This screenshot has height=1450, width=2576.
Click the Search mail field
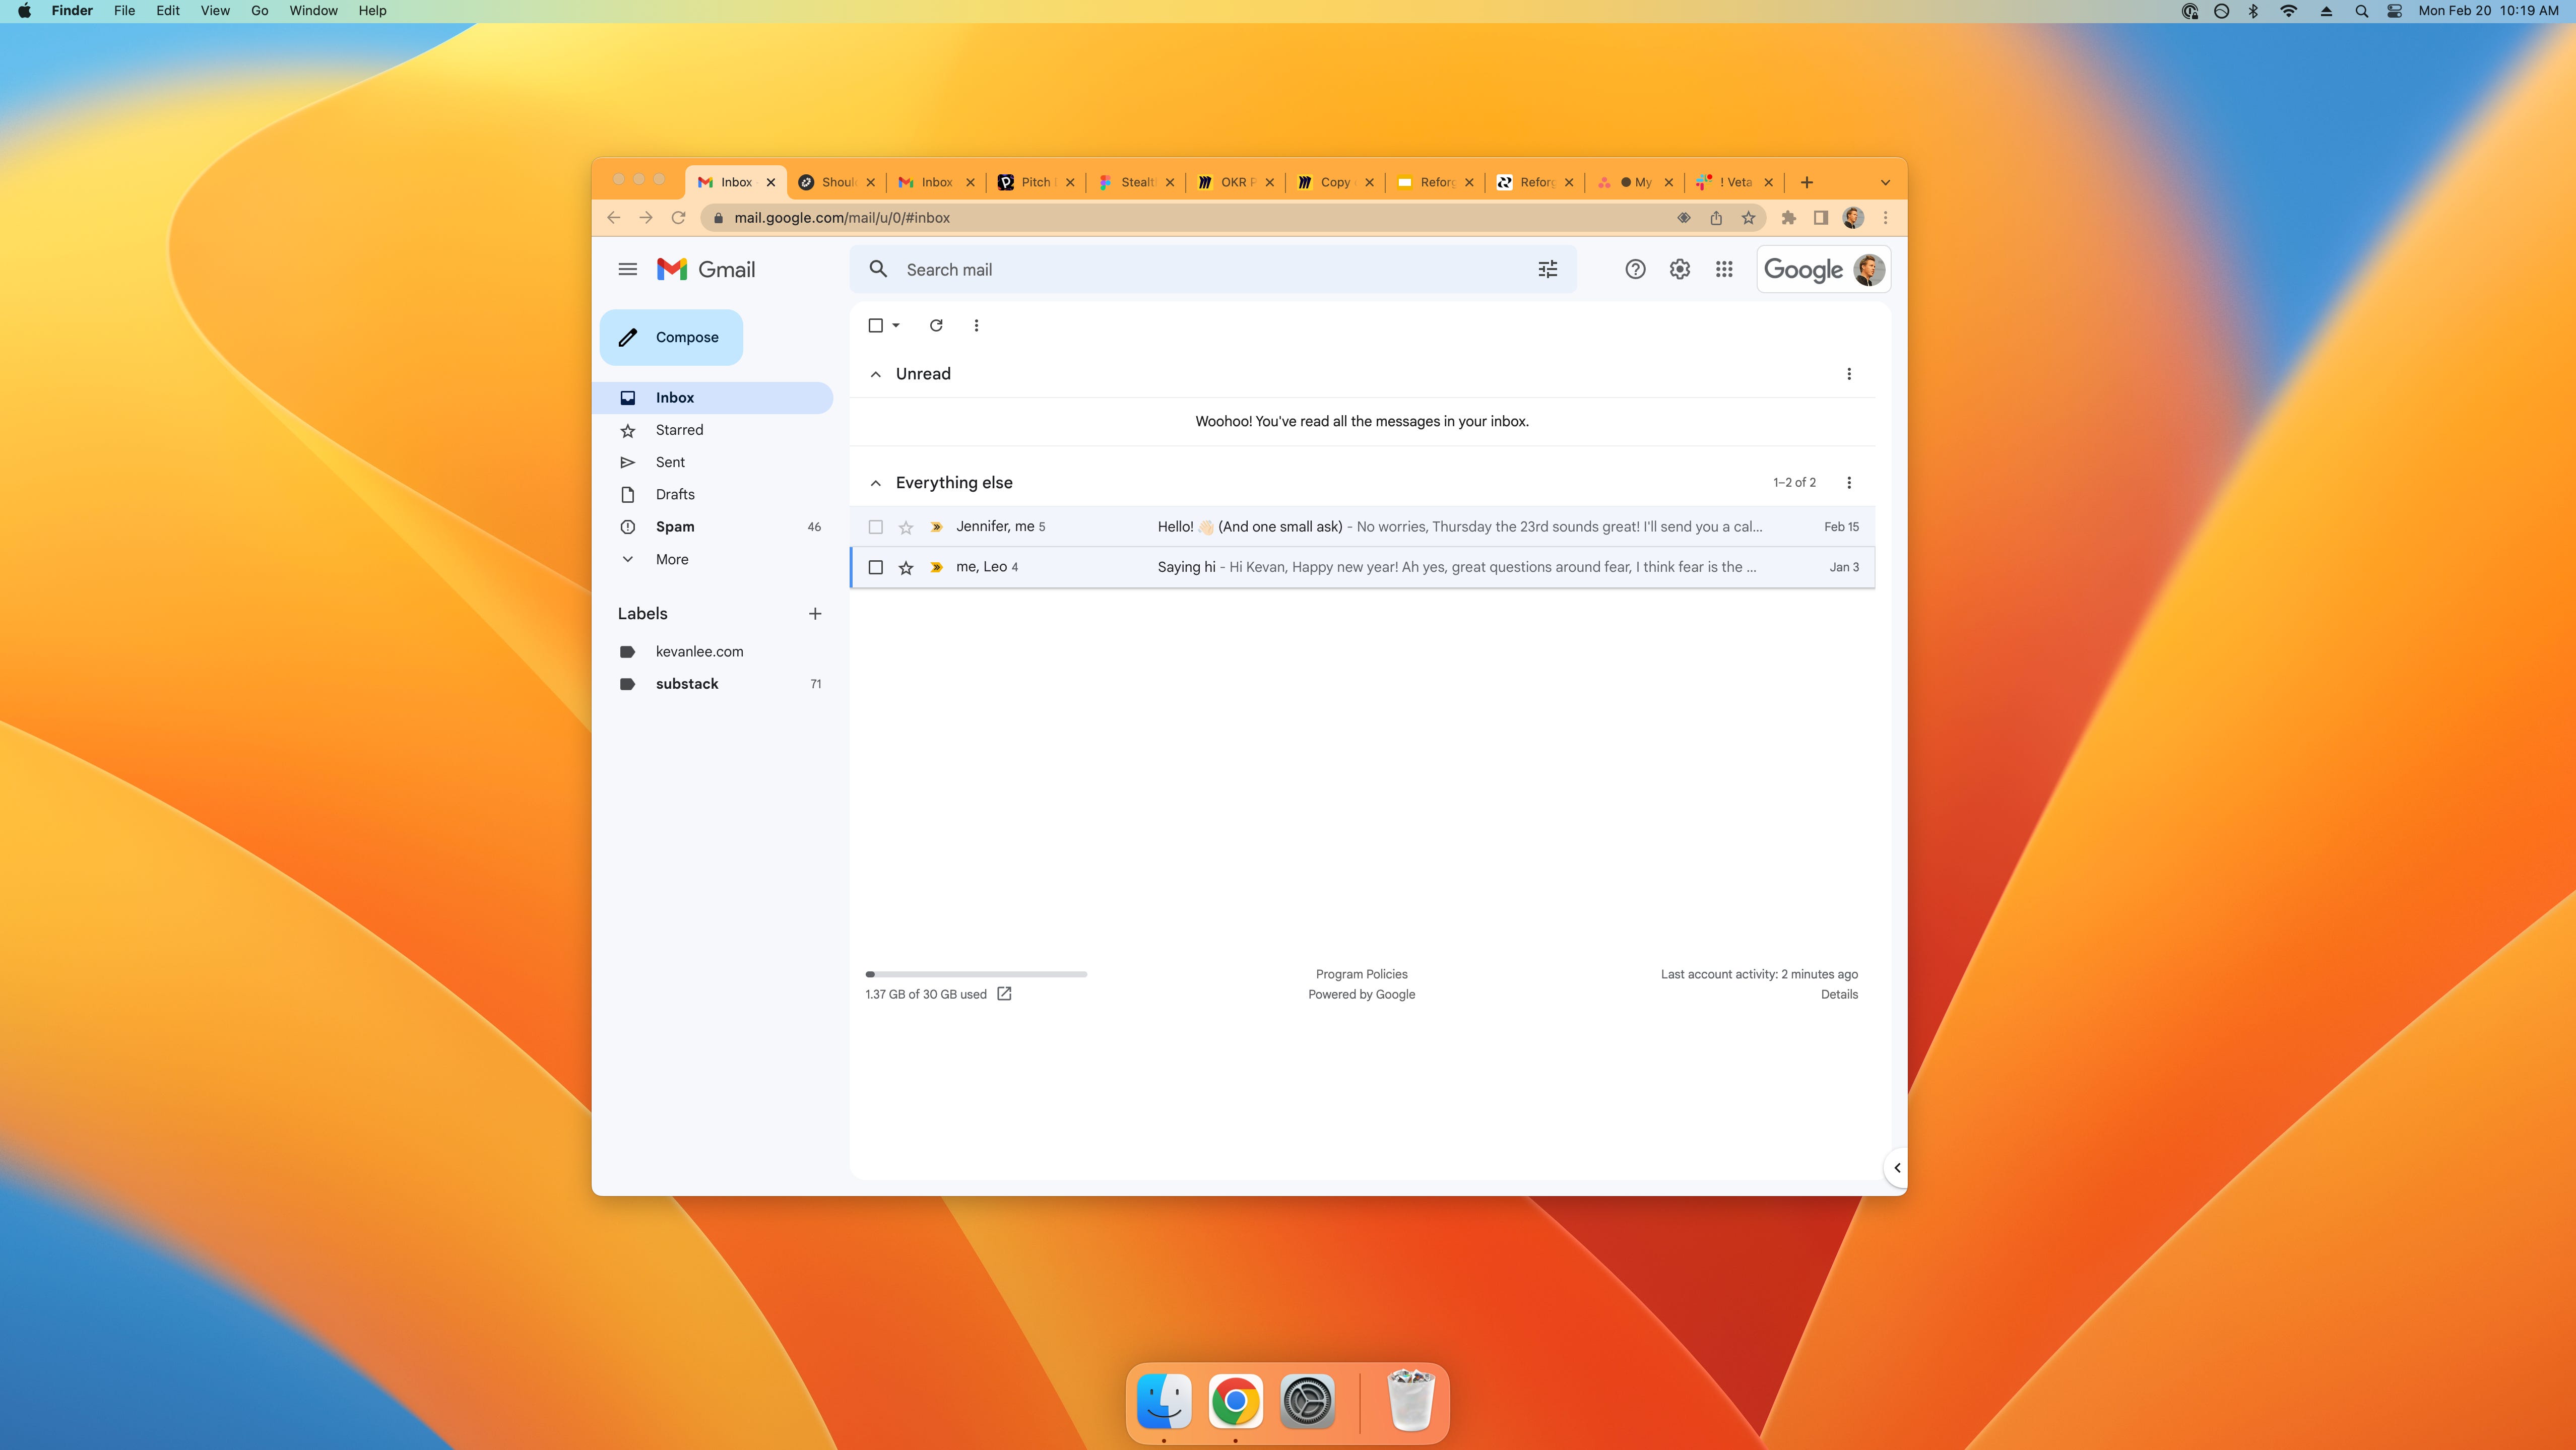coord(1213,269)
